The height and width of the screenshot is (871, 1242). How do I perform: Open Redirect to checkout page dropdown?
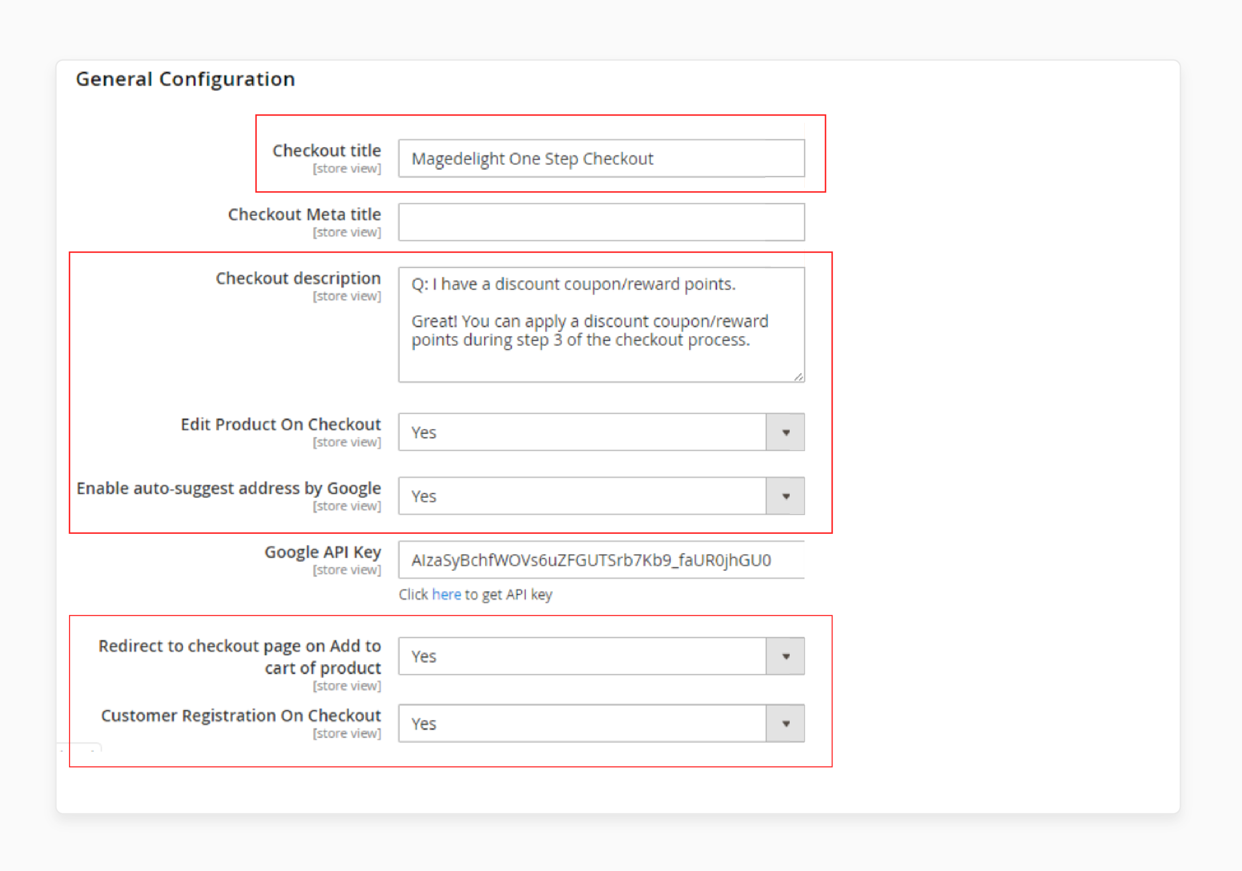(x=601, y=656)
